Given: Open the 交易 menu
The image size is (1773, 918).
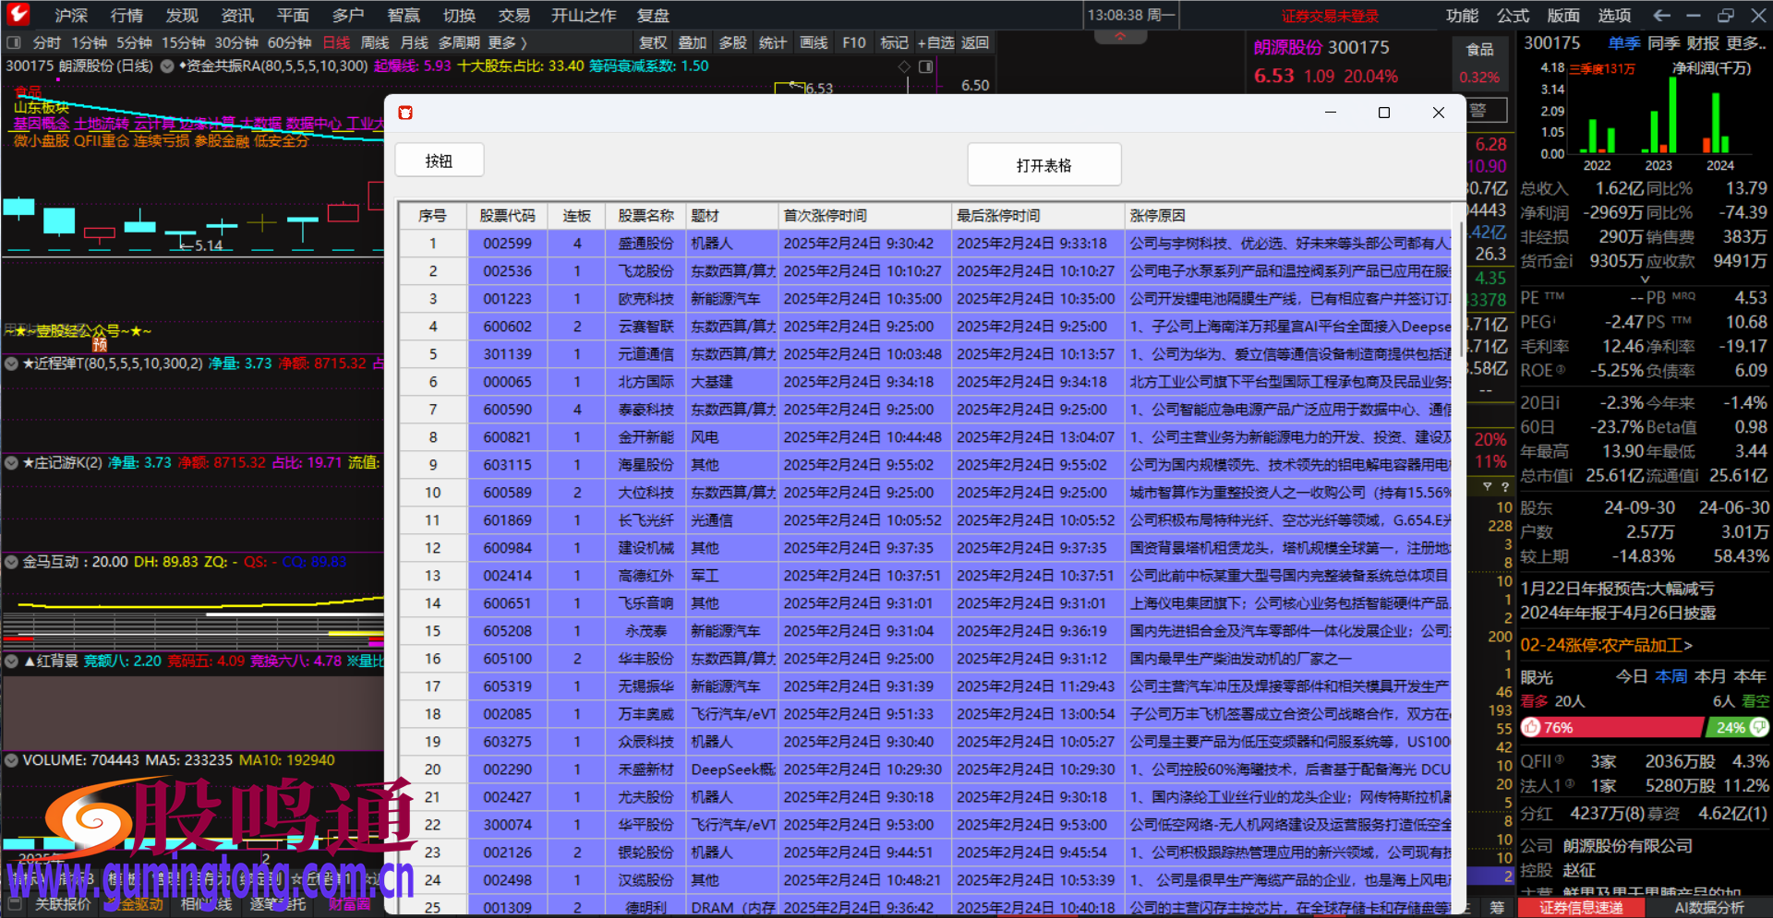Looking at the screenshot, I should pyautogui.click(x=514, y=15).
